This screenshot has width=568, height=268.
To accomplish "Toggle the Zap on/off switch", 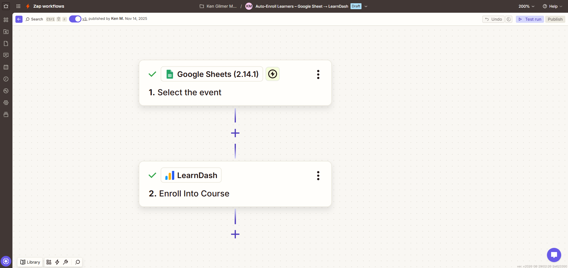I will coord(75,19).
